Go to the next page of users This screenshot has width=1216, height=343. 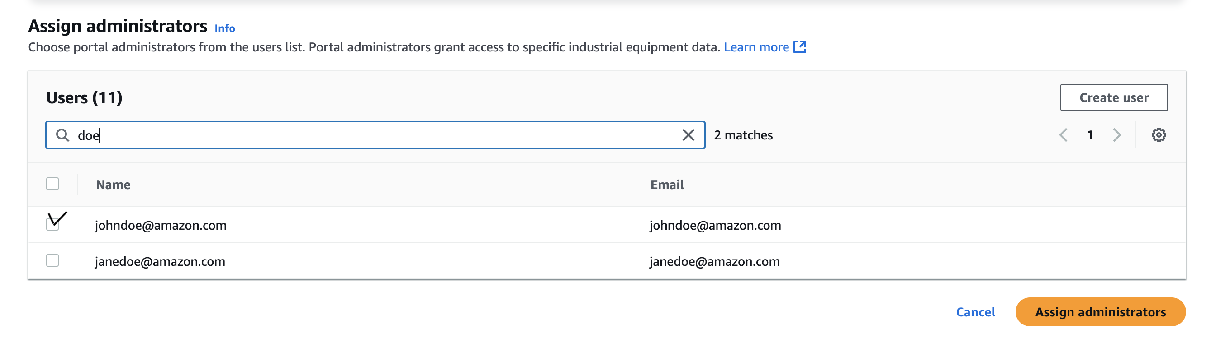point(1116,135)
